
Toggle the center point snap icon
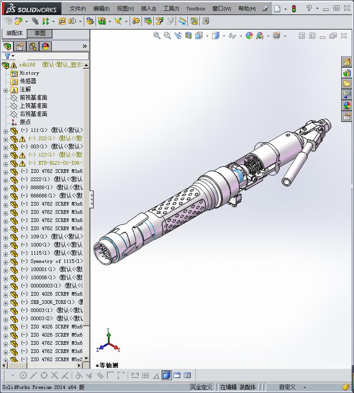23,375
